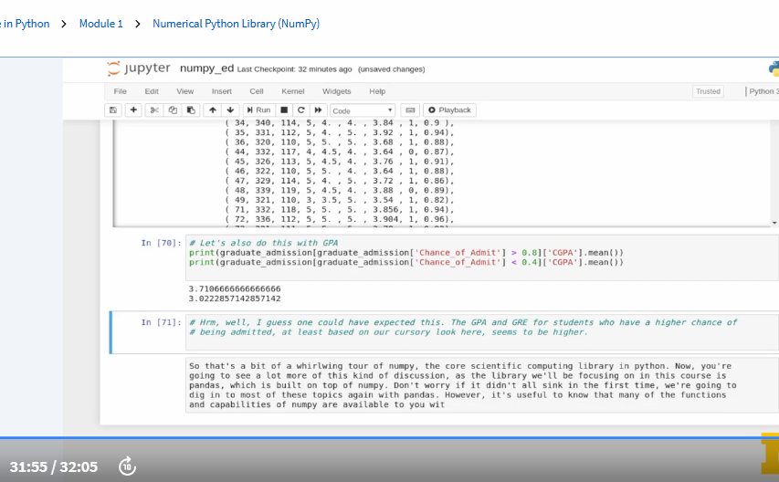
Task: Click output row starting with 72, 336
Action: [x=340, y=219]
